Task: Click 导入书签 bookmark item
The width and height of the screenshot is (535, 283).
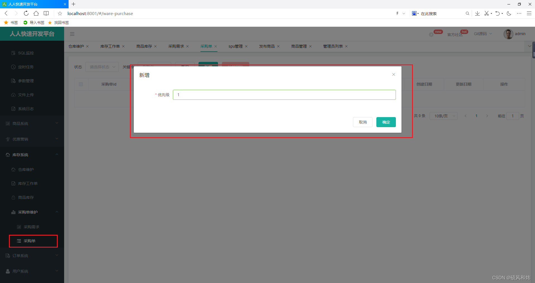Action: (34, 23)
